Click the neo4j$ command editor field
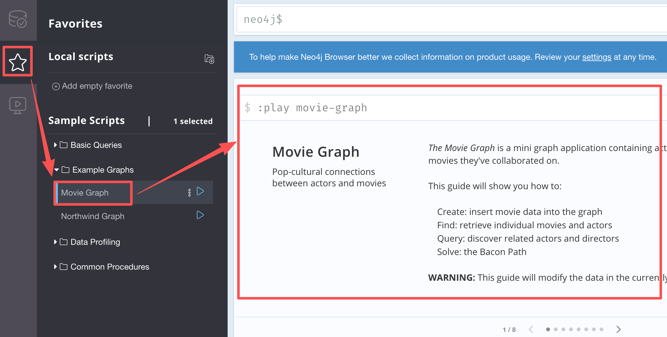 pos(451,19)
